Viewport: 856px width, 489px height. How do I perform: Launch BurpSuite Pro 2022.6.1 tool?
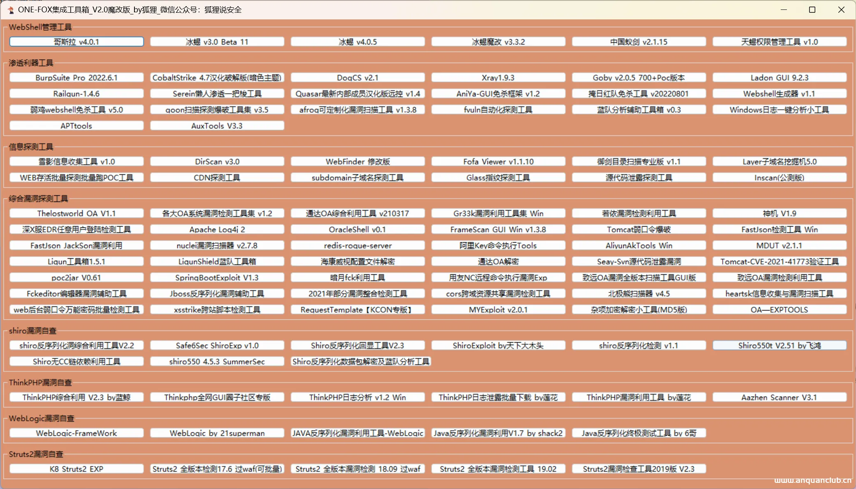pyautogui.click(x=76, y=77)
